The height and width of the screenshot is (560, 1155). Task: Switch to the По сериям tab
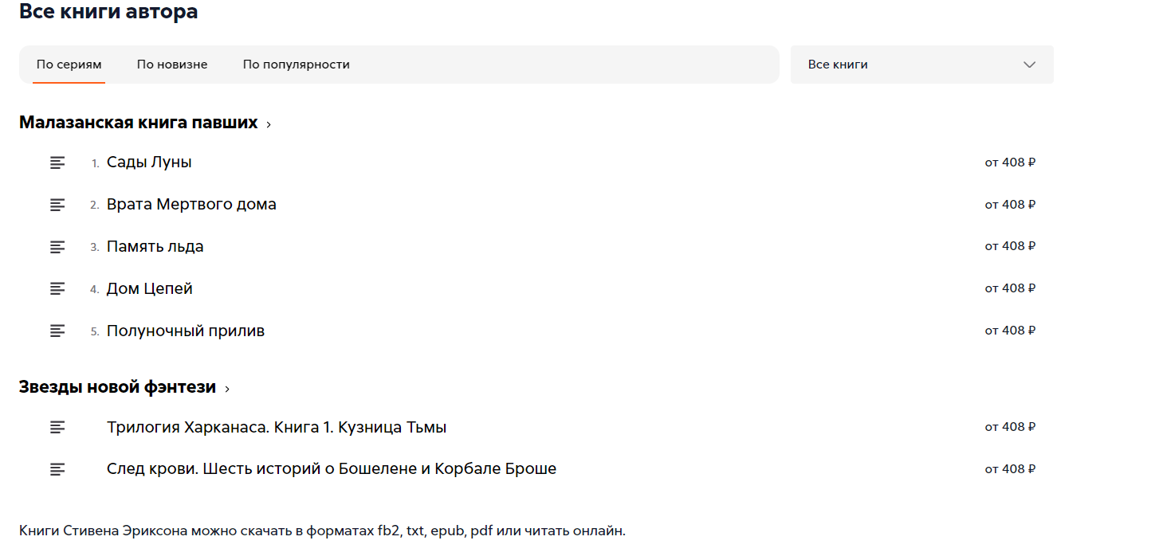pyautogui.click(x=69, y=65)
